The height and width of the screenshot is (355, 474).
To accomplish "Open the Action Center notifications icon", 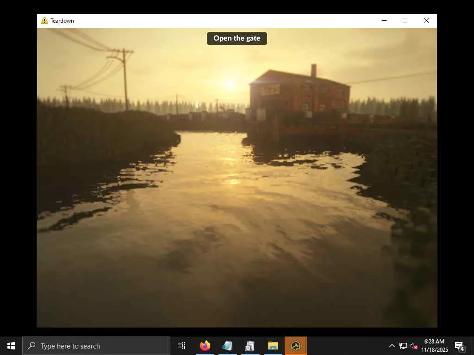I will [460, 346].
